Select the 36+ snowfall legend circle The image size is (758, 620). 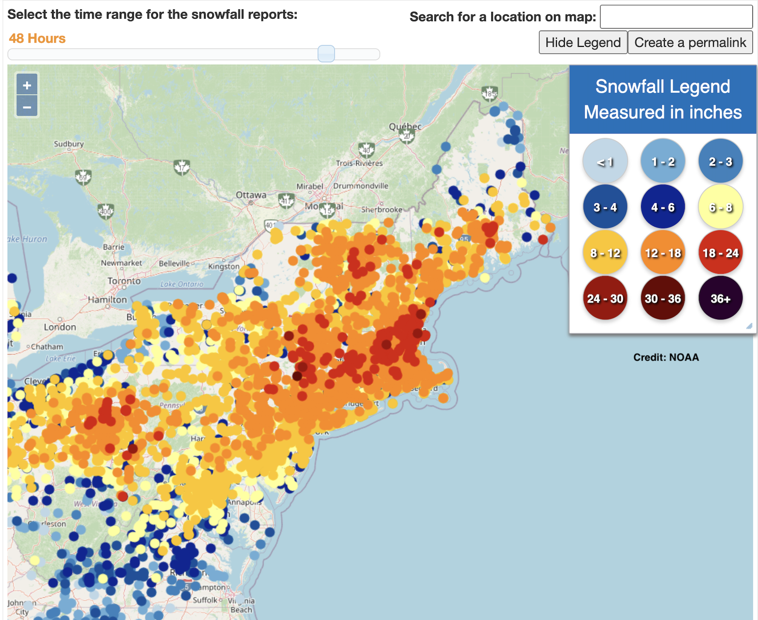721,298
